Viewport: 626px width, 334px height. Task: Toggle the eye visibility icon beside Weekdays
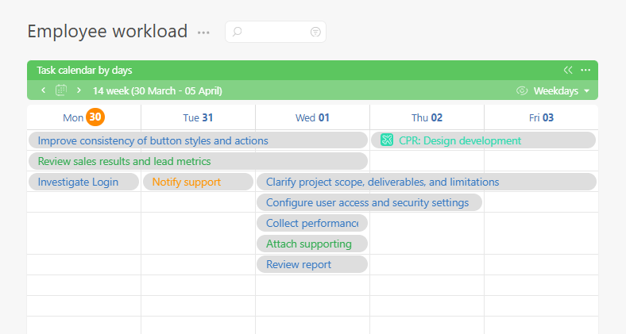click(522, 90)
